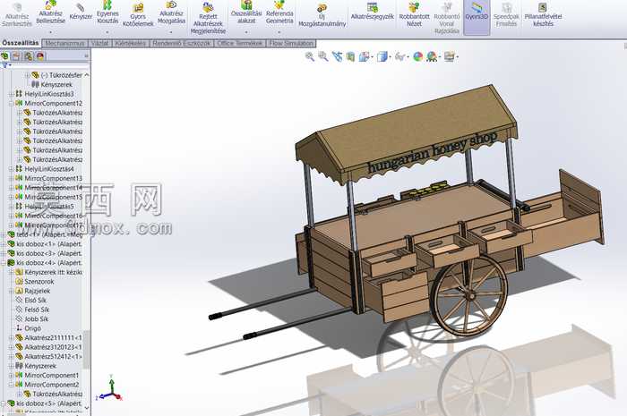Click Section View icon
Screen dimensions: 627x416
tap(351, 56)
